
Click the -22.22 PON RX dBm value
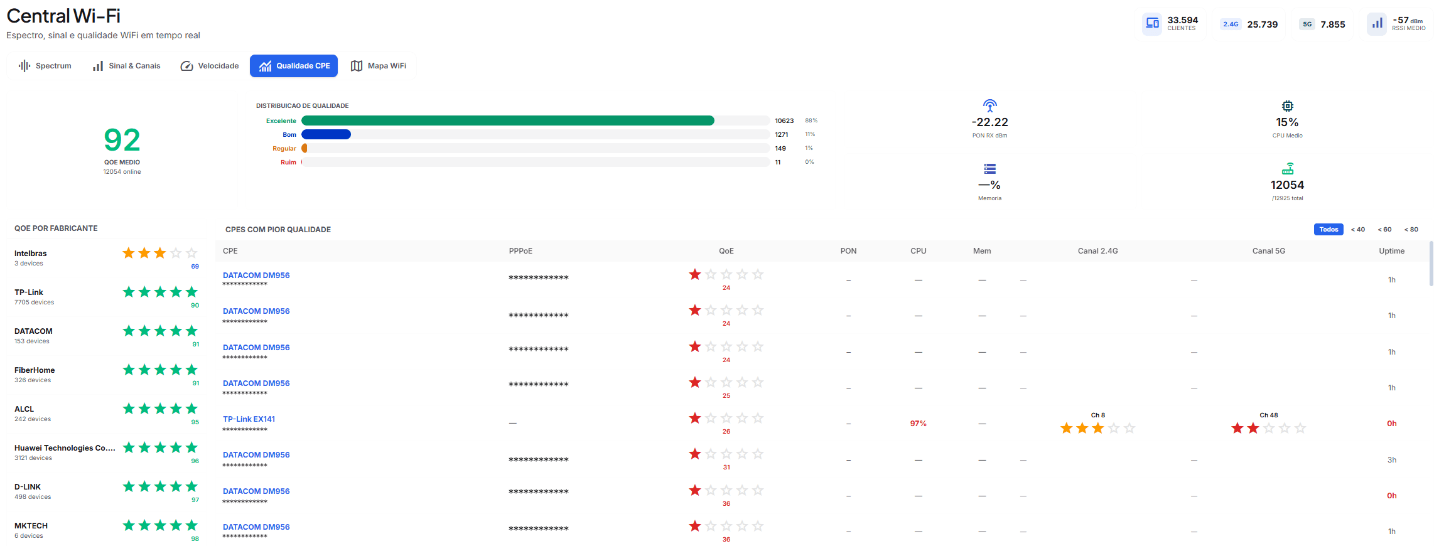click(x=990, y=122)
